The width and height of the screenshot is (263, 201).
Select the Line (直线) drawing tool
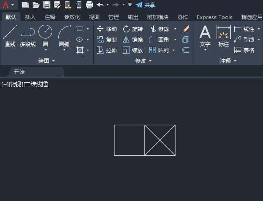[x=10, y=36]
